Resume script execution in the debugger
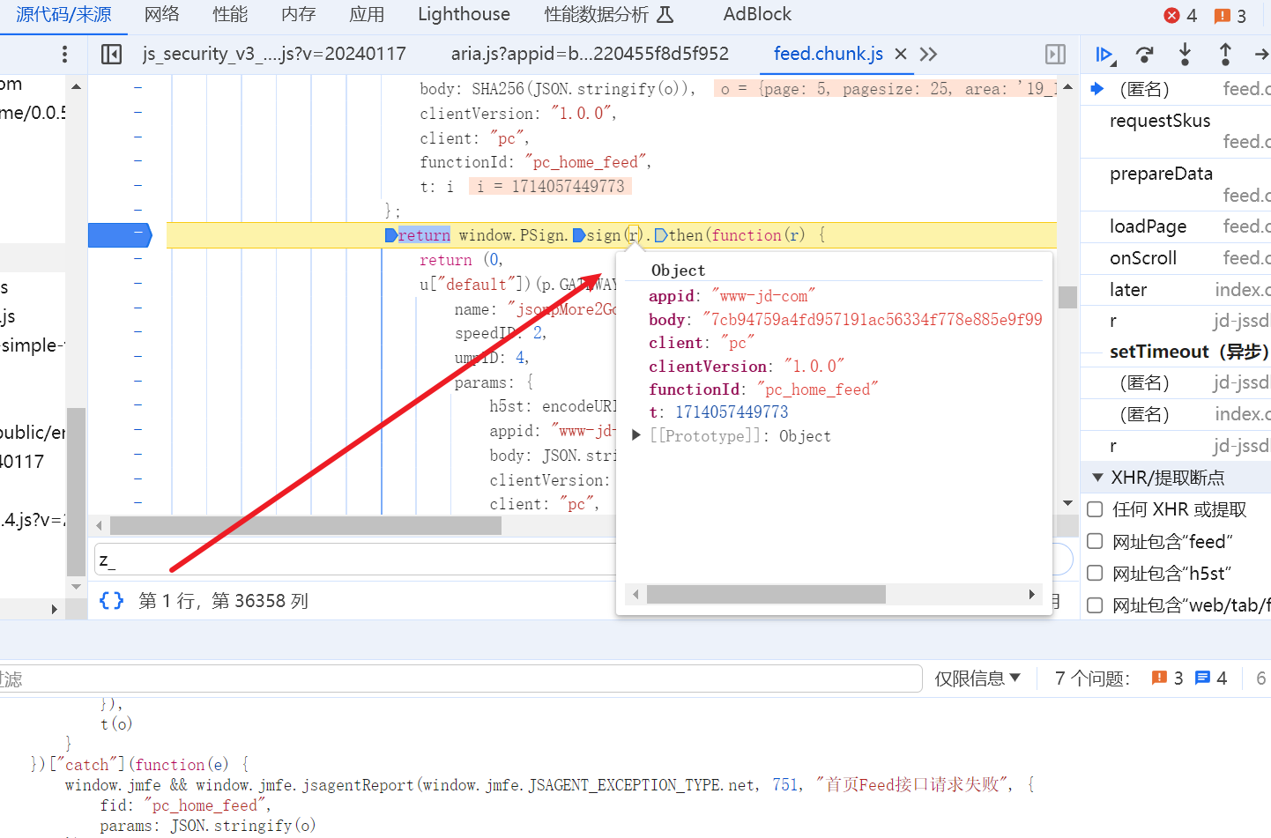The height and width of the screenshot is (838, 1271). point(1104,54)
